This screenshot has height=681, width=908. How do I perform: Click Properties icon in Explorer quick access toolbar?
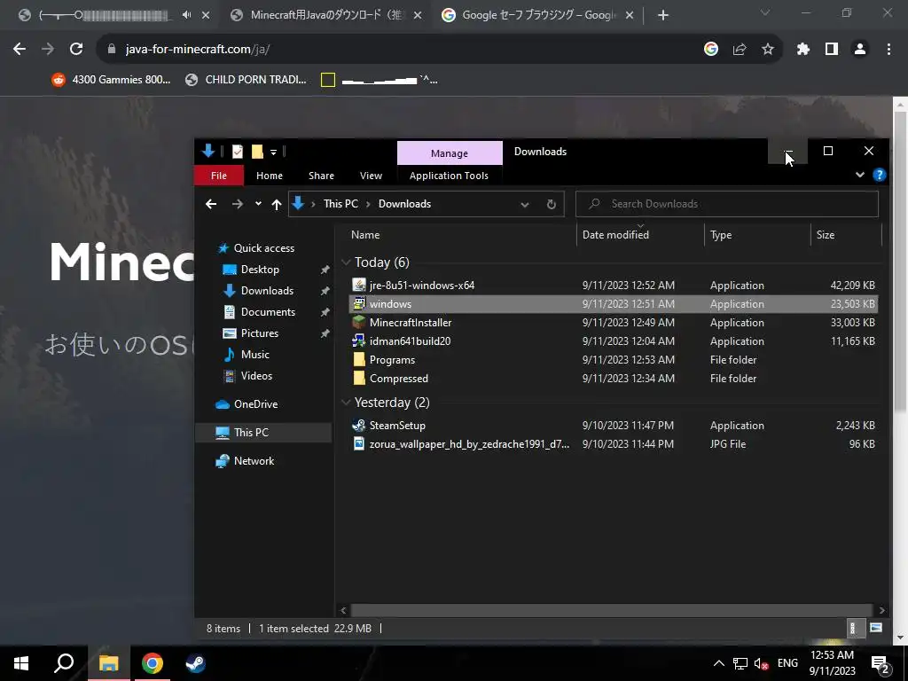[238, 152]
